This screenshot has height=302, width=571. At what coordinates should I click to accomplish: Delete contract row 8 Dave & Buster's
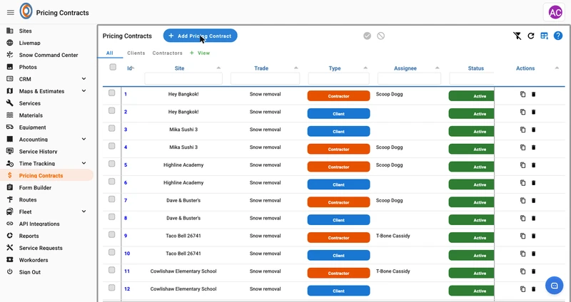[533, 218]
